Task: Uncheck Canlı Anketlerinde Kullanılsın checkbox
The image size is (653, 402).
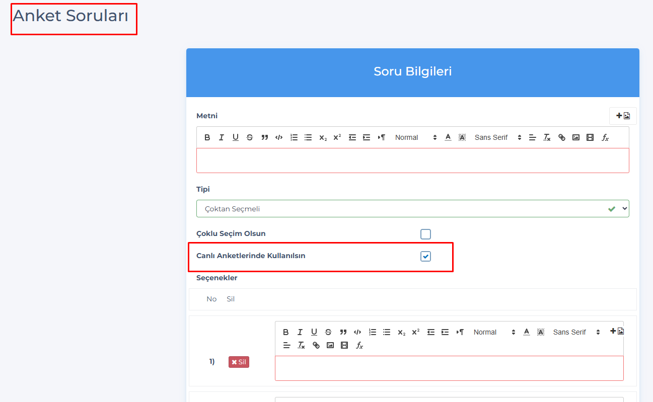Action: click(426, 257)
